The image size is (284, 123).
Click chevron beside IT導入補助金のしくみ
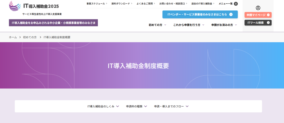click(x=118, y=106)
